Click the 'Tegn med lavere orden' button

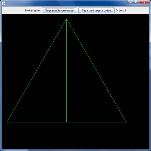(59, 10)
